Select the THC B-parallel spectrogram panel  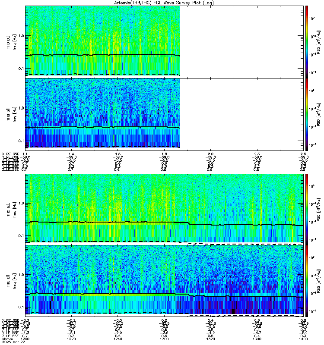[164, 281]
